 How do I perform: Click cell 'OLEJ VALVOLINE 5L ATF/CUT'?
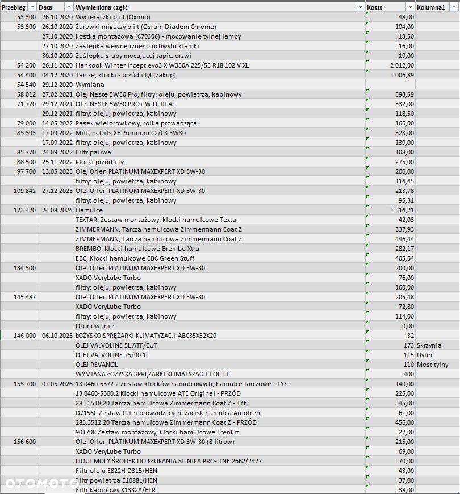[x=220, y=345]
